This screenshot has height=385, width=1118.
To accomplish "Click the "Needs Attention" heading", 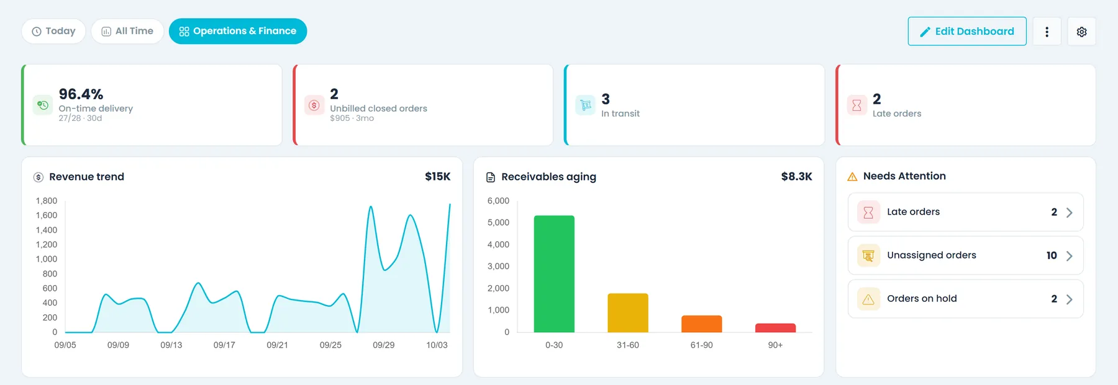I will coord(904,176).
